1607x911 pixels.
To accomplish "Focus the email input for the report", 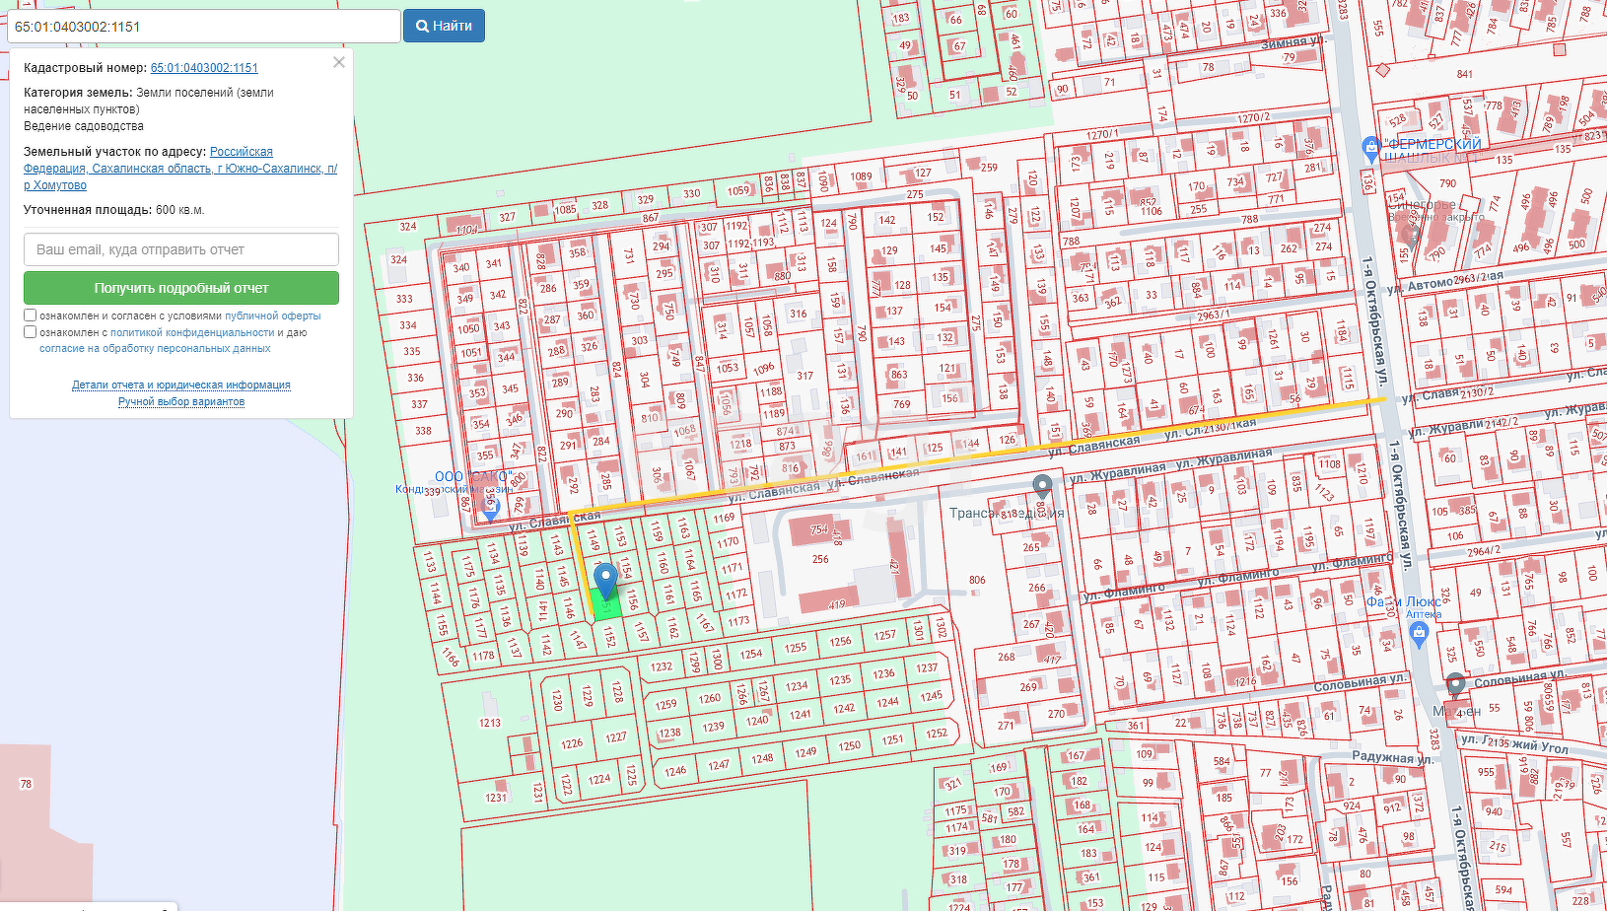I will (181, 249).
